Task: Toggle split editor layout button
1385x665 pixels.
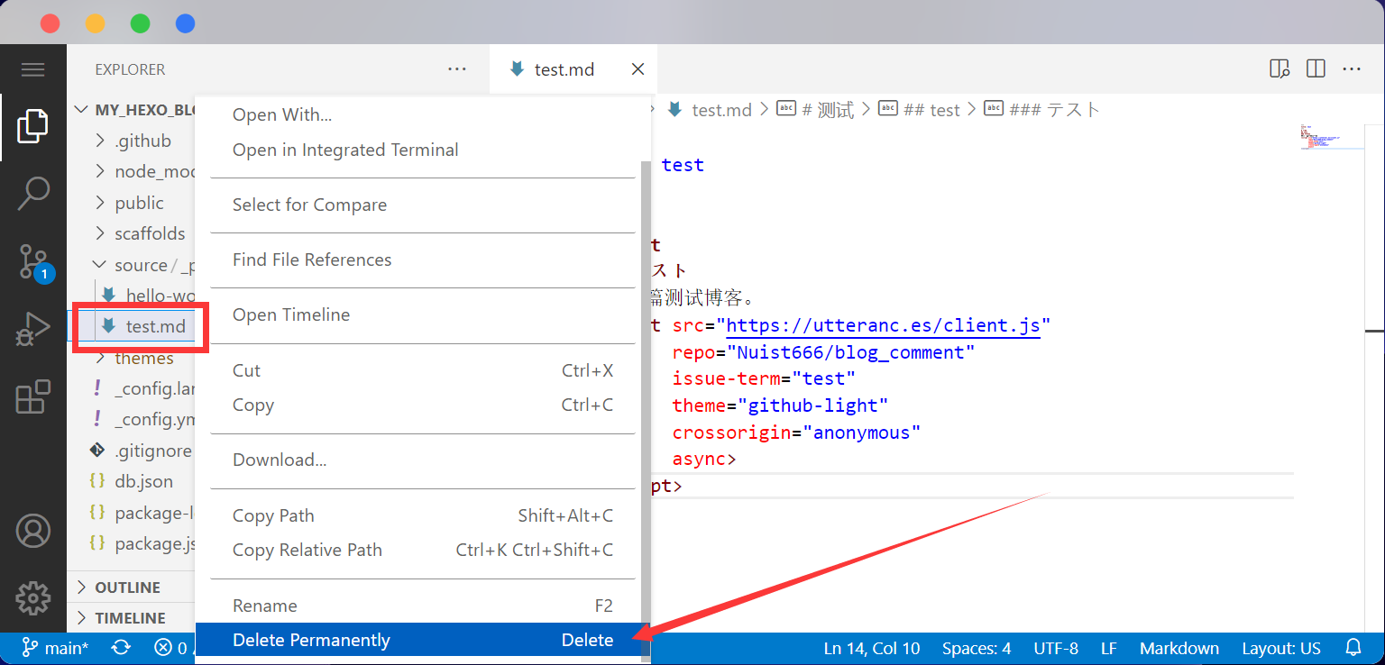Action: pyautogui.click(x=1316, y=69)
